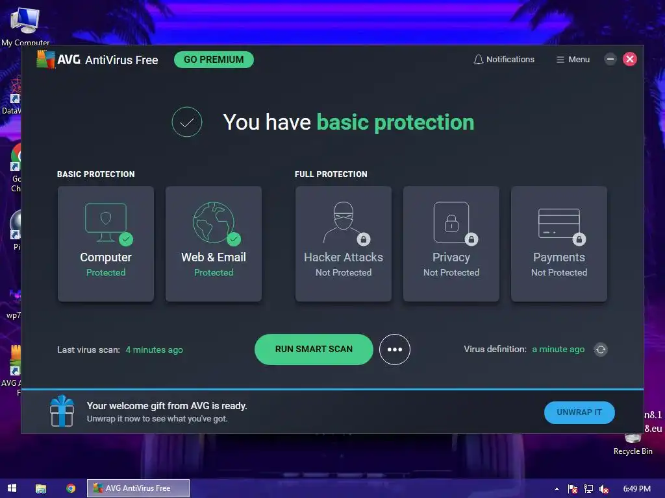This screenshot has width=665, height=498.
Task: Close the AVG AntiVirus window
Action: point(629,59)
